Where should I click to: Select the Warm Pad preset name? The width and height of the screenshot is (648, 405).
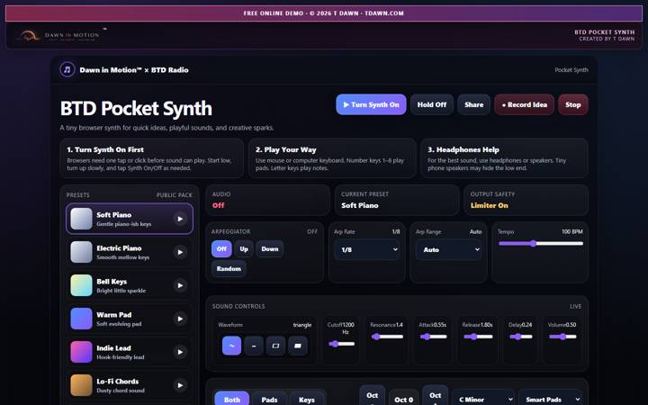(113, 314)
